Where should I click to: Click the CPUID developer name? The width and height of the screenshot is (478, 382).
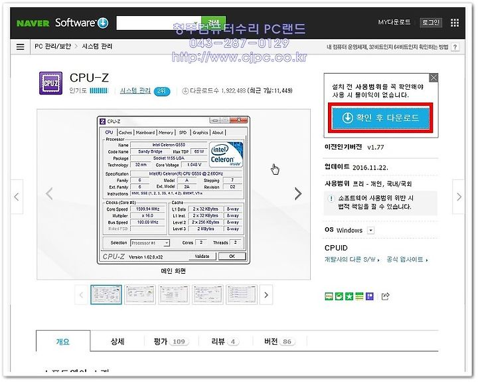(x=336, y=248)
